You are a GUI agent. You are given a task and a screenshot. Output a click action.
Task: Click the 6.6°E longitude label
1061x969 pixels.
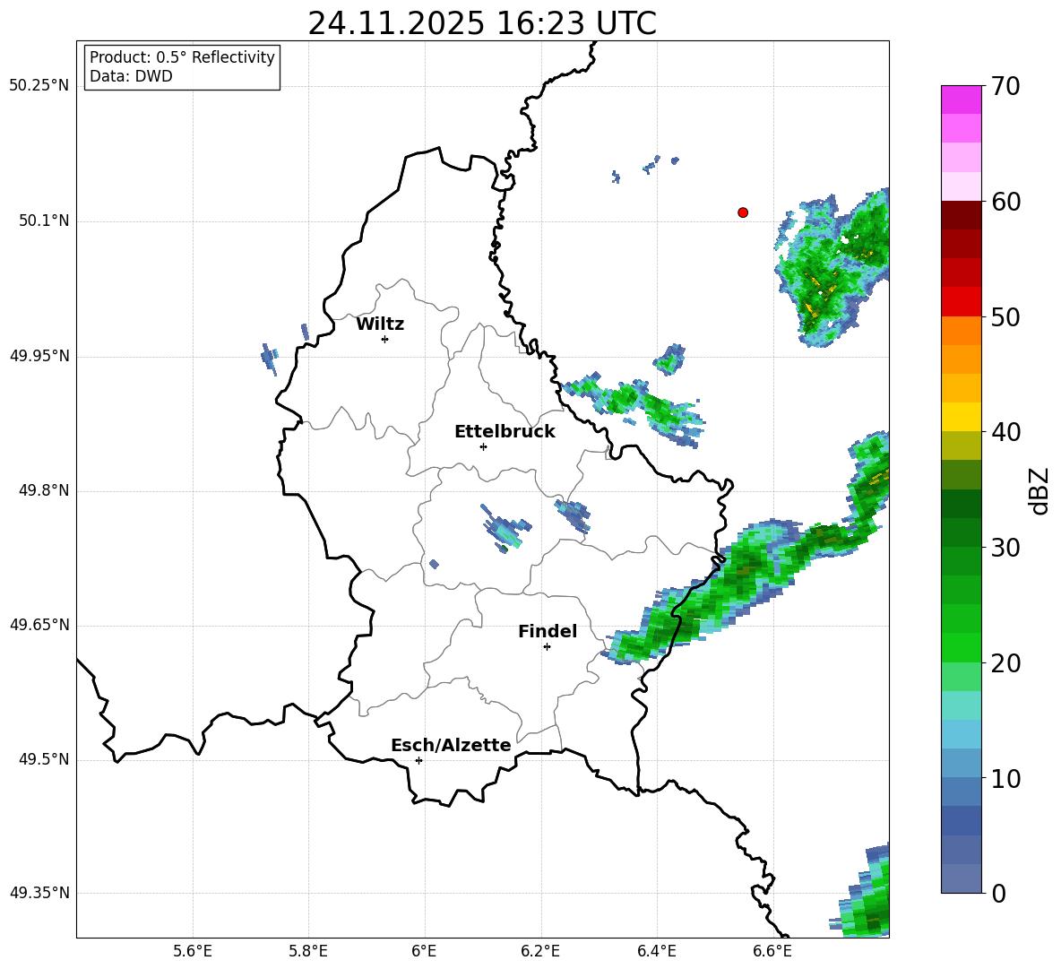click(x=772, y=951)
